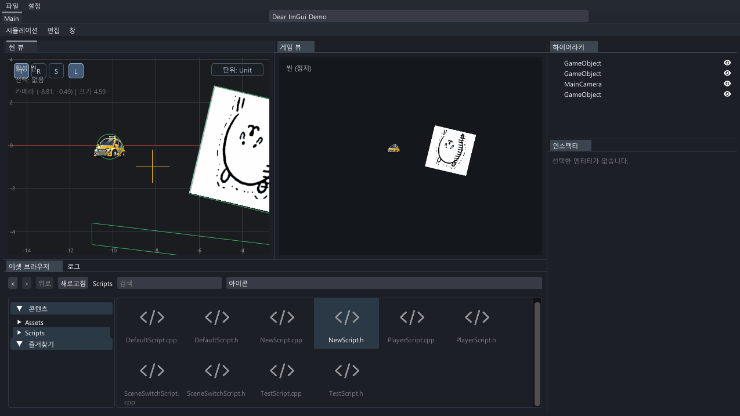Select the TestScript.h script icon
740x416 pixels.
[346, 371]
